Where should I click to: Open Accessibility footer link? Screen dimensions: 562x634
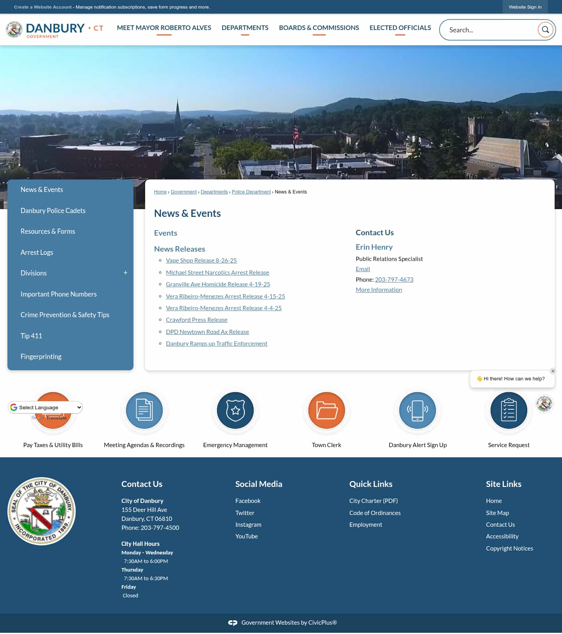[502, 536]
